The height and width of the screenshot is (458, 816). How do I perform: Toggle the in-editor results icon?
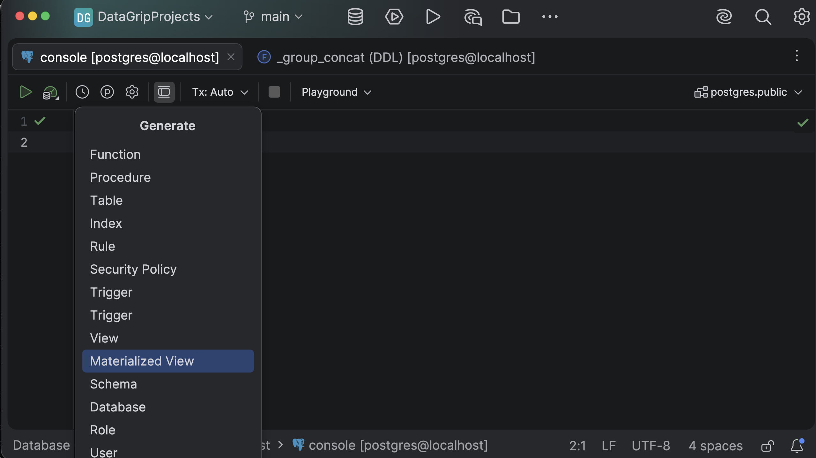[x=164, y=92]
